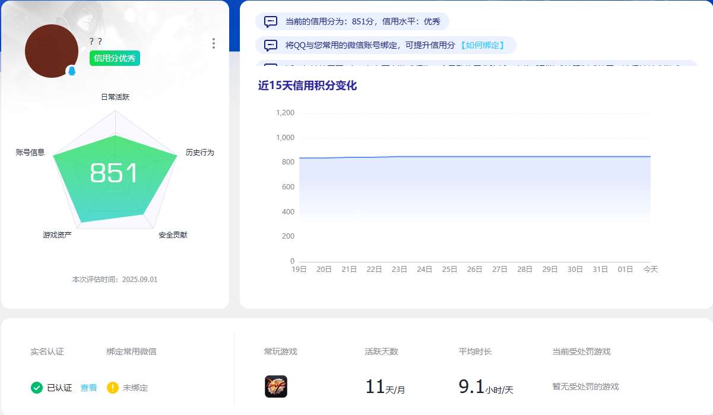Open the 如何绑定 link

pos(483,45)
